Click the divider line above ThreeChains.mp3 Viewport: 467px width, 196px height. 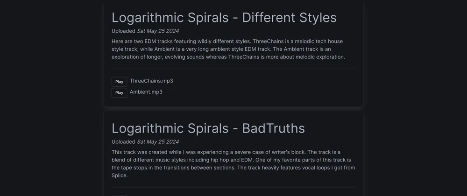(x=233, y=69)
